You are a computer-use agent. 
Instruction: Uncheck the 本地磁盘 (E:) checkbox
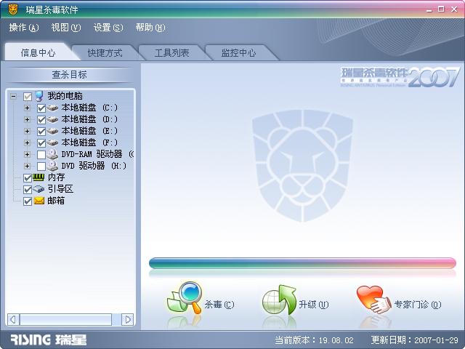(41, 131)
